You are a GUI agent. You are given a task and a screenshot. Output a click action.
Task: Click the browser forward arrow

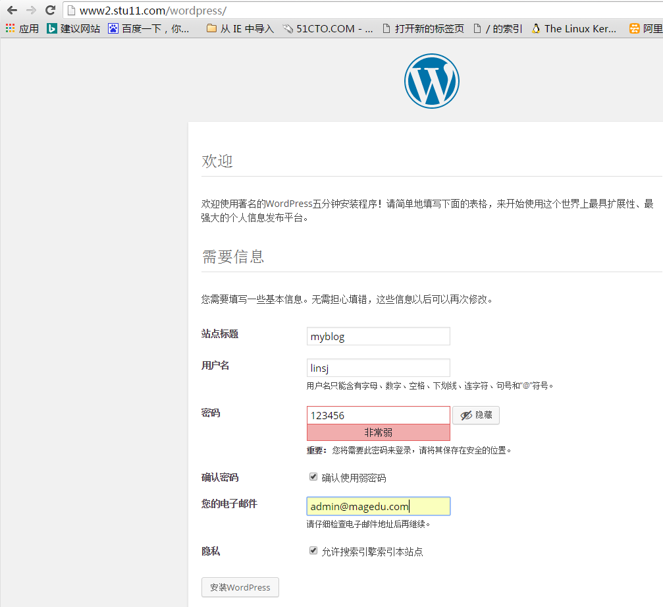pos(31,10)
